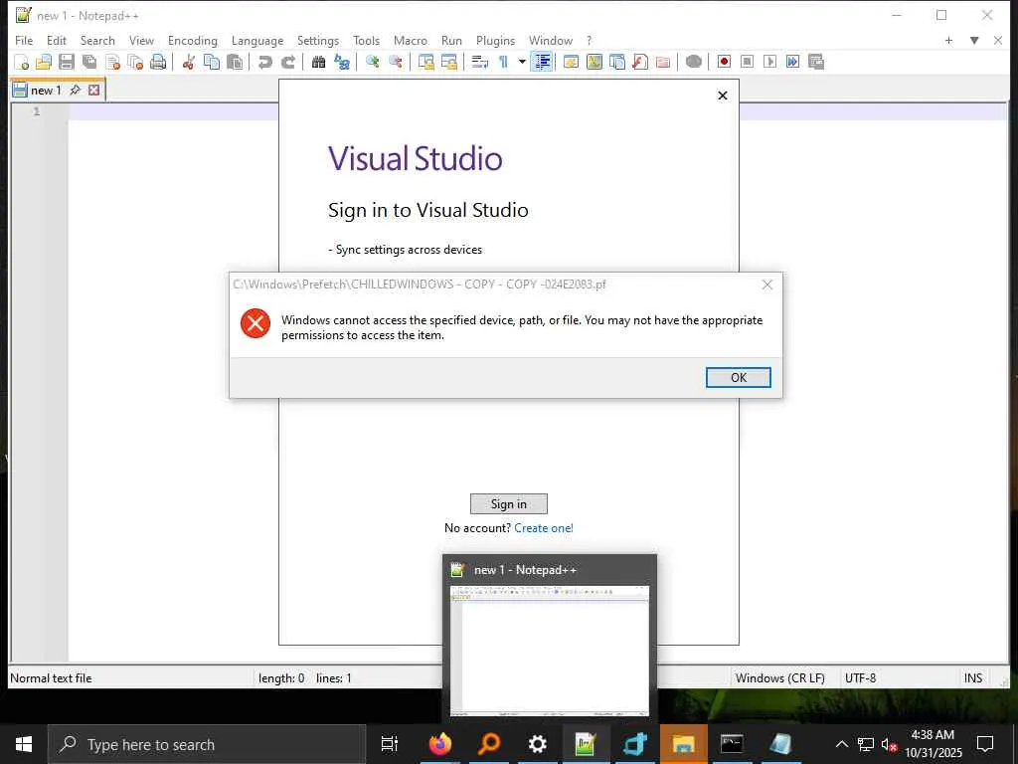Toggle word wrap in the toolbar
Screen dimensions: 1018x764
point(479,62)
